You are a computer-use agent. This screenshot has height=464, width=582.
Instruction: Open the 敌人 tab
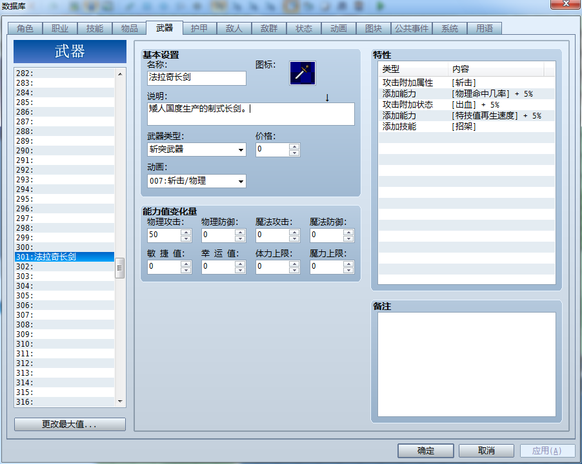(234, 28)
